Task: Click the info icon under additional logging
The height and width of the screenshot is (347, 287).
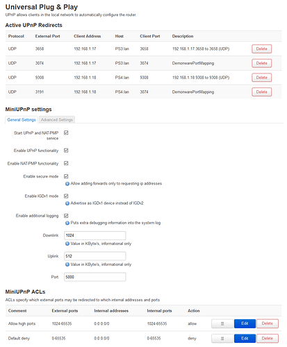Action: (67, 223)
